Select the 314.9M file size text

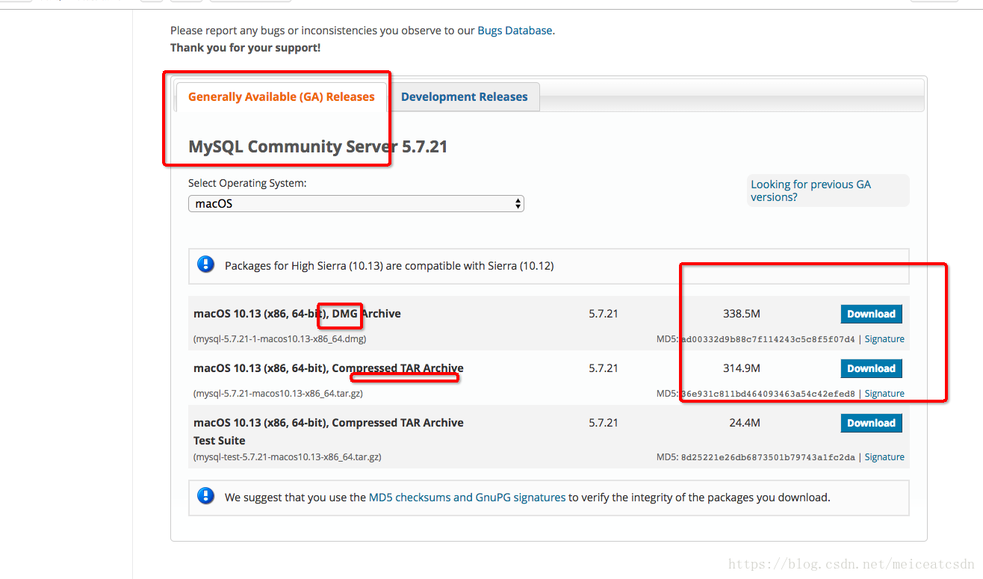point(742,368)
